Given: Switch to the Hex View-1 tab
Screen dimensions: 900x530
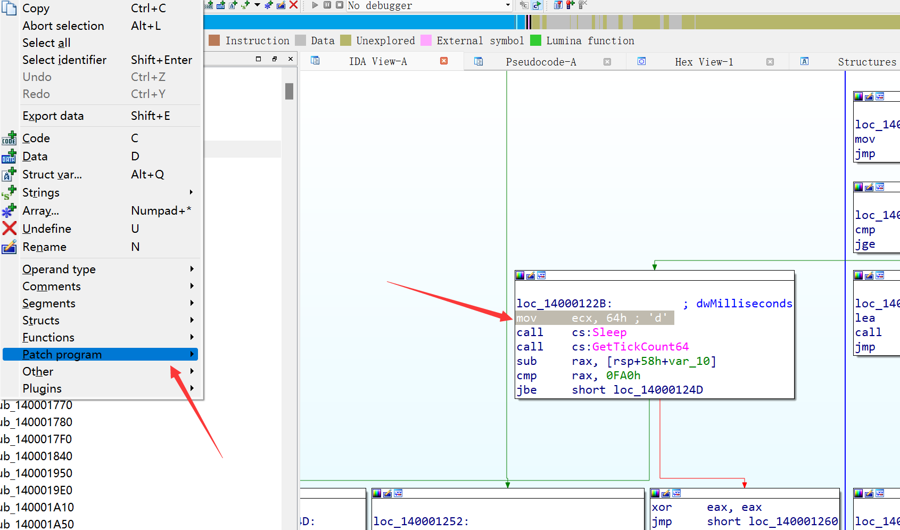Looking at the screenshot, I should (704, 62).
